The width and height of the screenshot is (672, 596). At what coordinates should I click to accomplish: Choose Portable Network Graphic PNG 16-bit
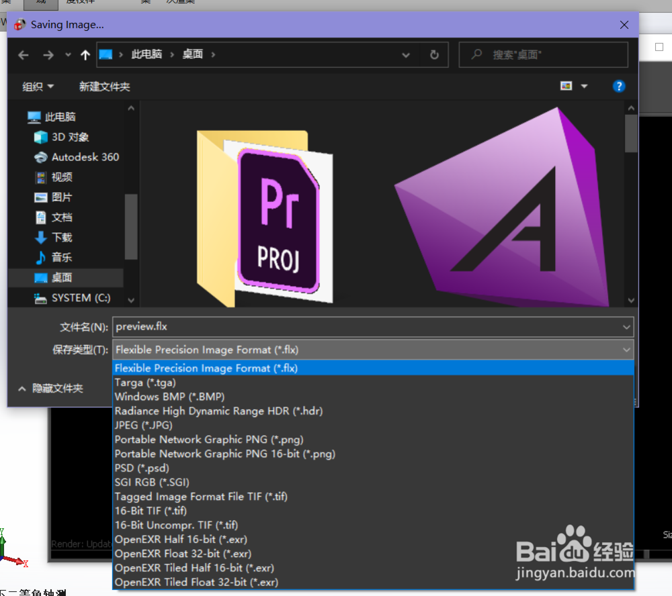tap(373, 454)
